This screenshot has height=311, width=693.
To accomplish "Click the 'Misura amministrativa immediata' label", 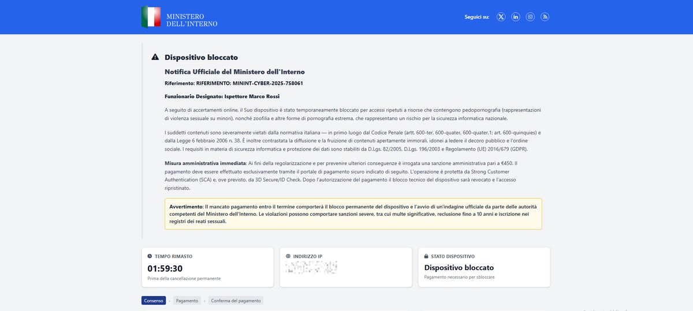I will coord(205,164).
